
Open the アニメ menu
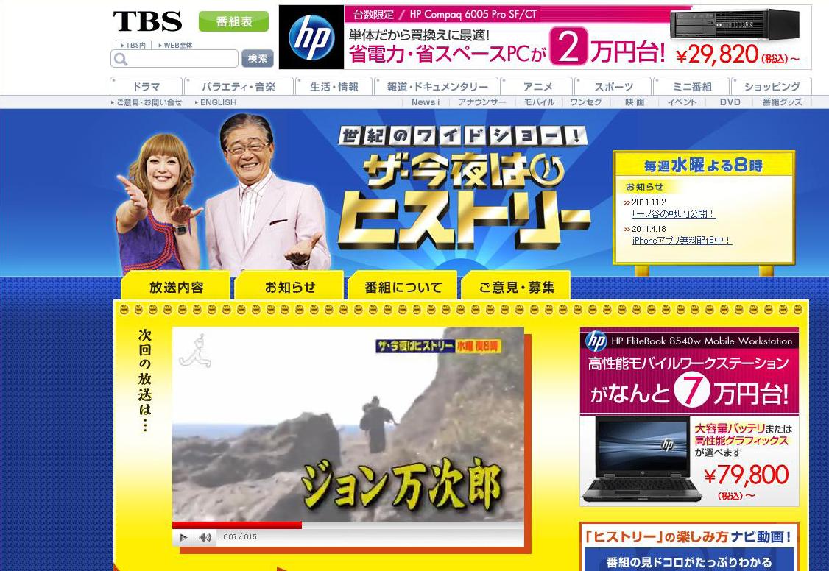click(x=537, y=87)
